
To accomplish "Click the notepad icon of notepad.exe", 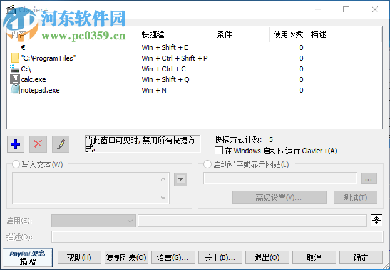I will click(x=15, y=89).
